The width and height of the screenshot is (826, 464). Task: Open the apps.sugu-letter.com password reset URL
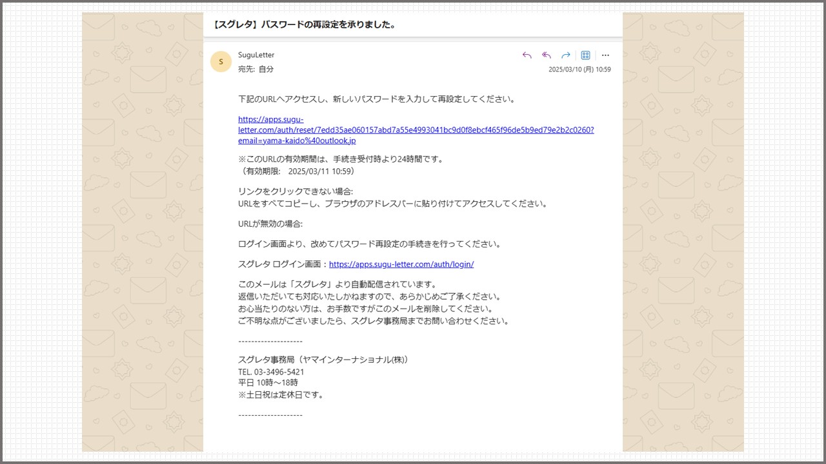click(x=416, y=130)
